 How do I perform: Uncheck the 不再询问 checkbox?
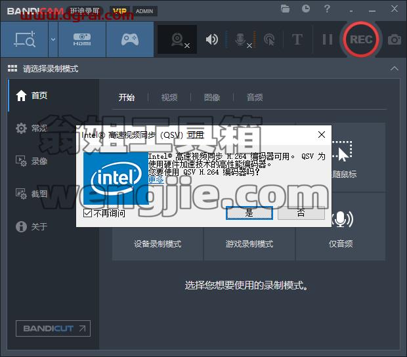pyautogui.click(x=87, y=213)
